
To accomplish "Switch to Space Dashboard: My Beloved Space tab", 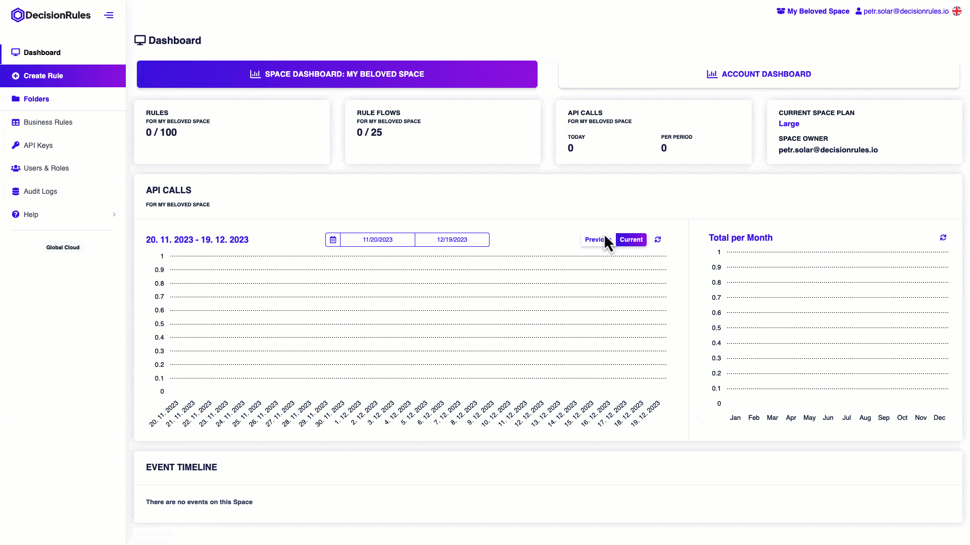I will click(337, 74).
